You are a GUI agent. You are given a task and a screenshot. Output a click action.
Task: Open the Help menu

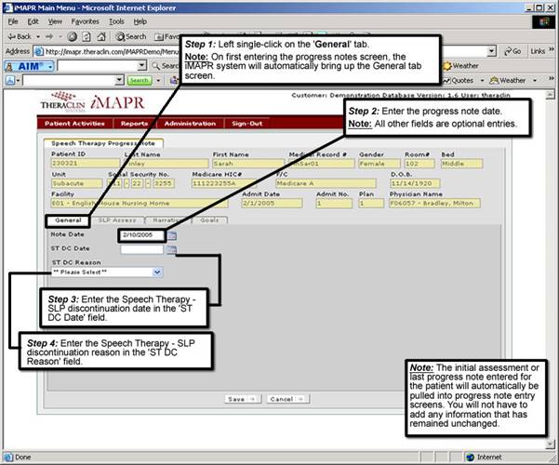click(140, 21)
